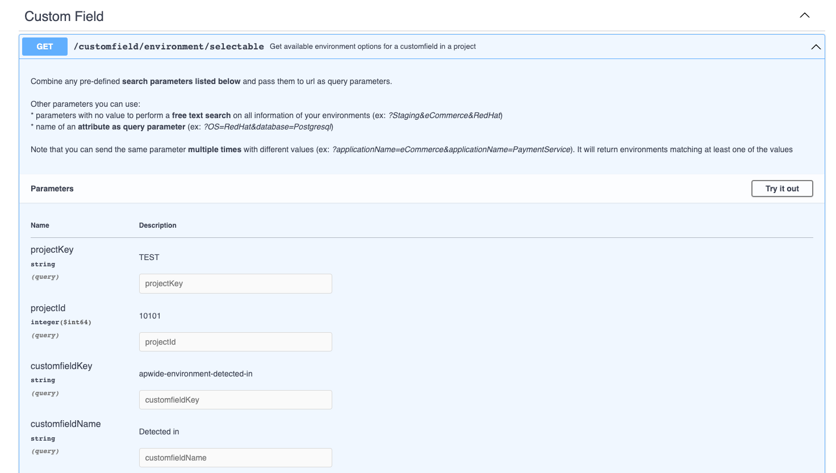
Task: Click the blue GET method badge
Action: (45, 47)
